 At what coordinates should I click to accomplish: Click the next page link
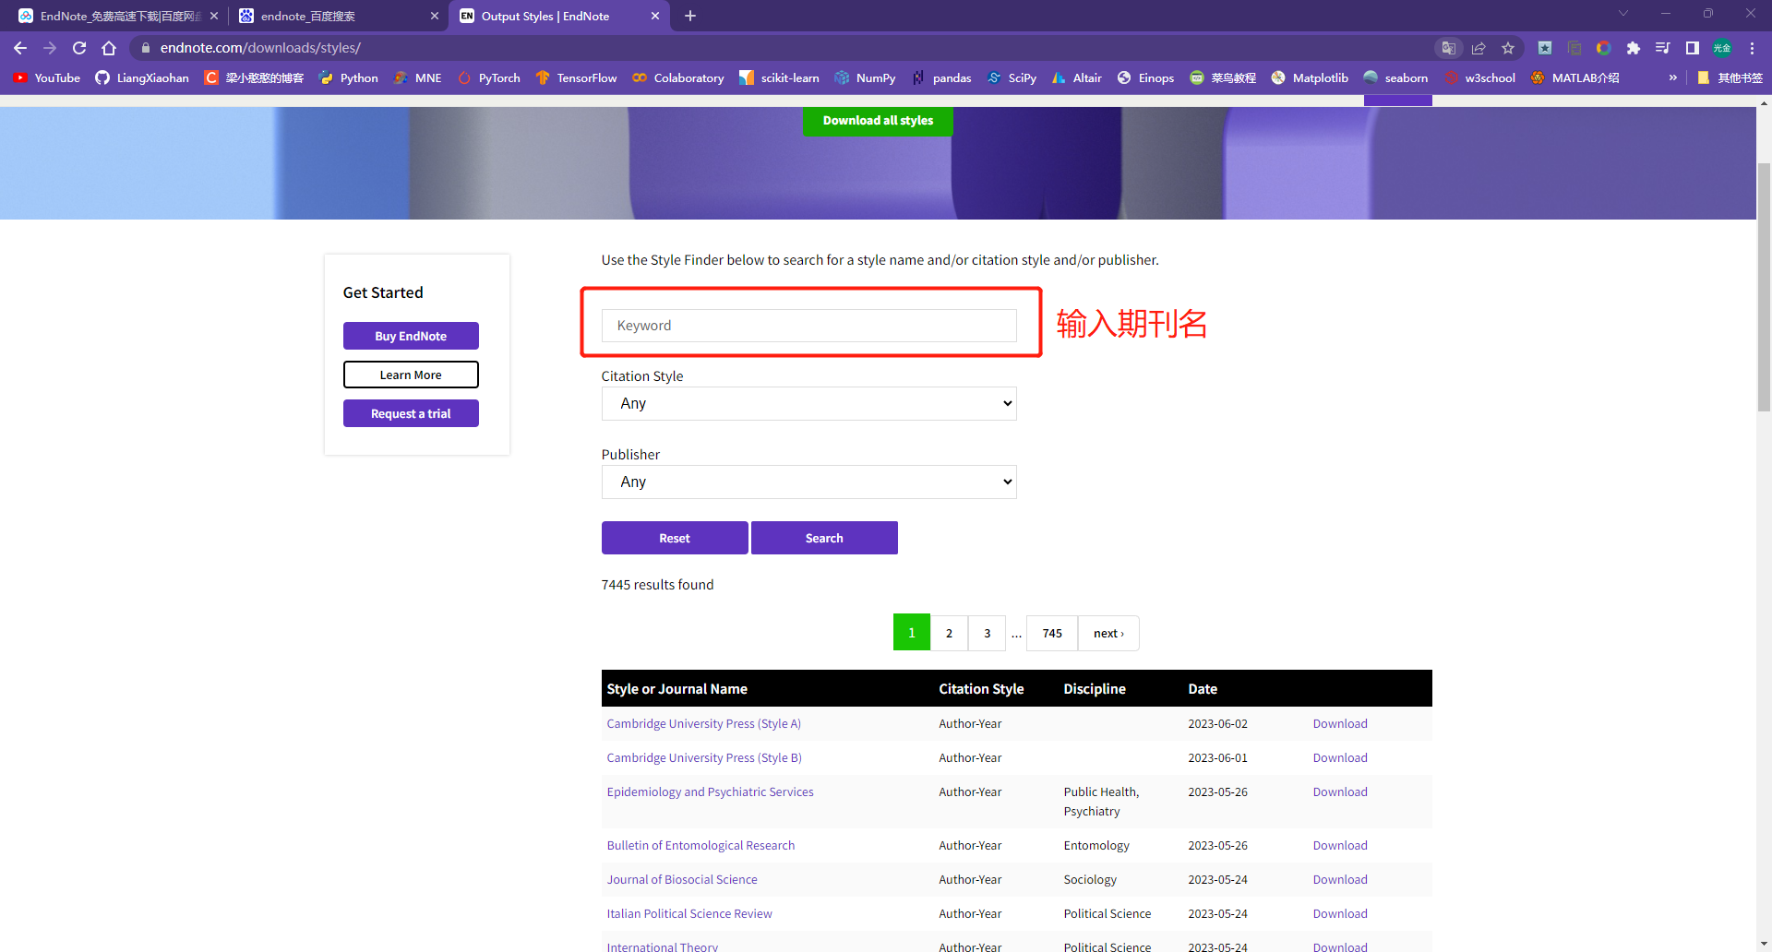click(1108, 633)
